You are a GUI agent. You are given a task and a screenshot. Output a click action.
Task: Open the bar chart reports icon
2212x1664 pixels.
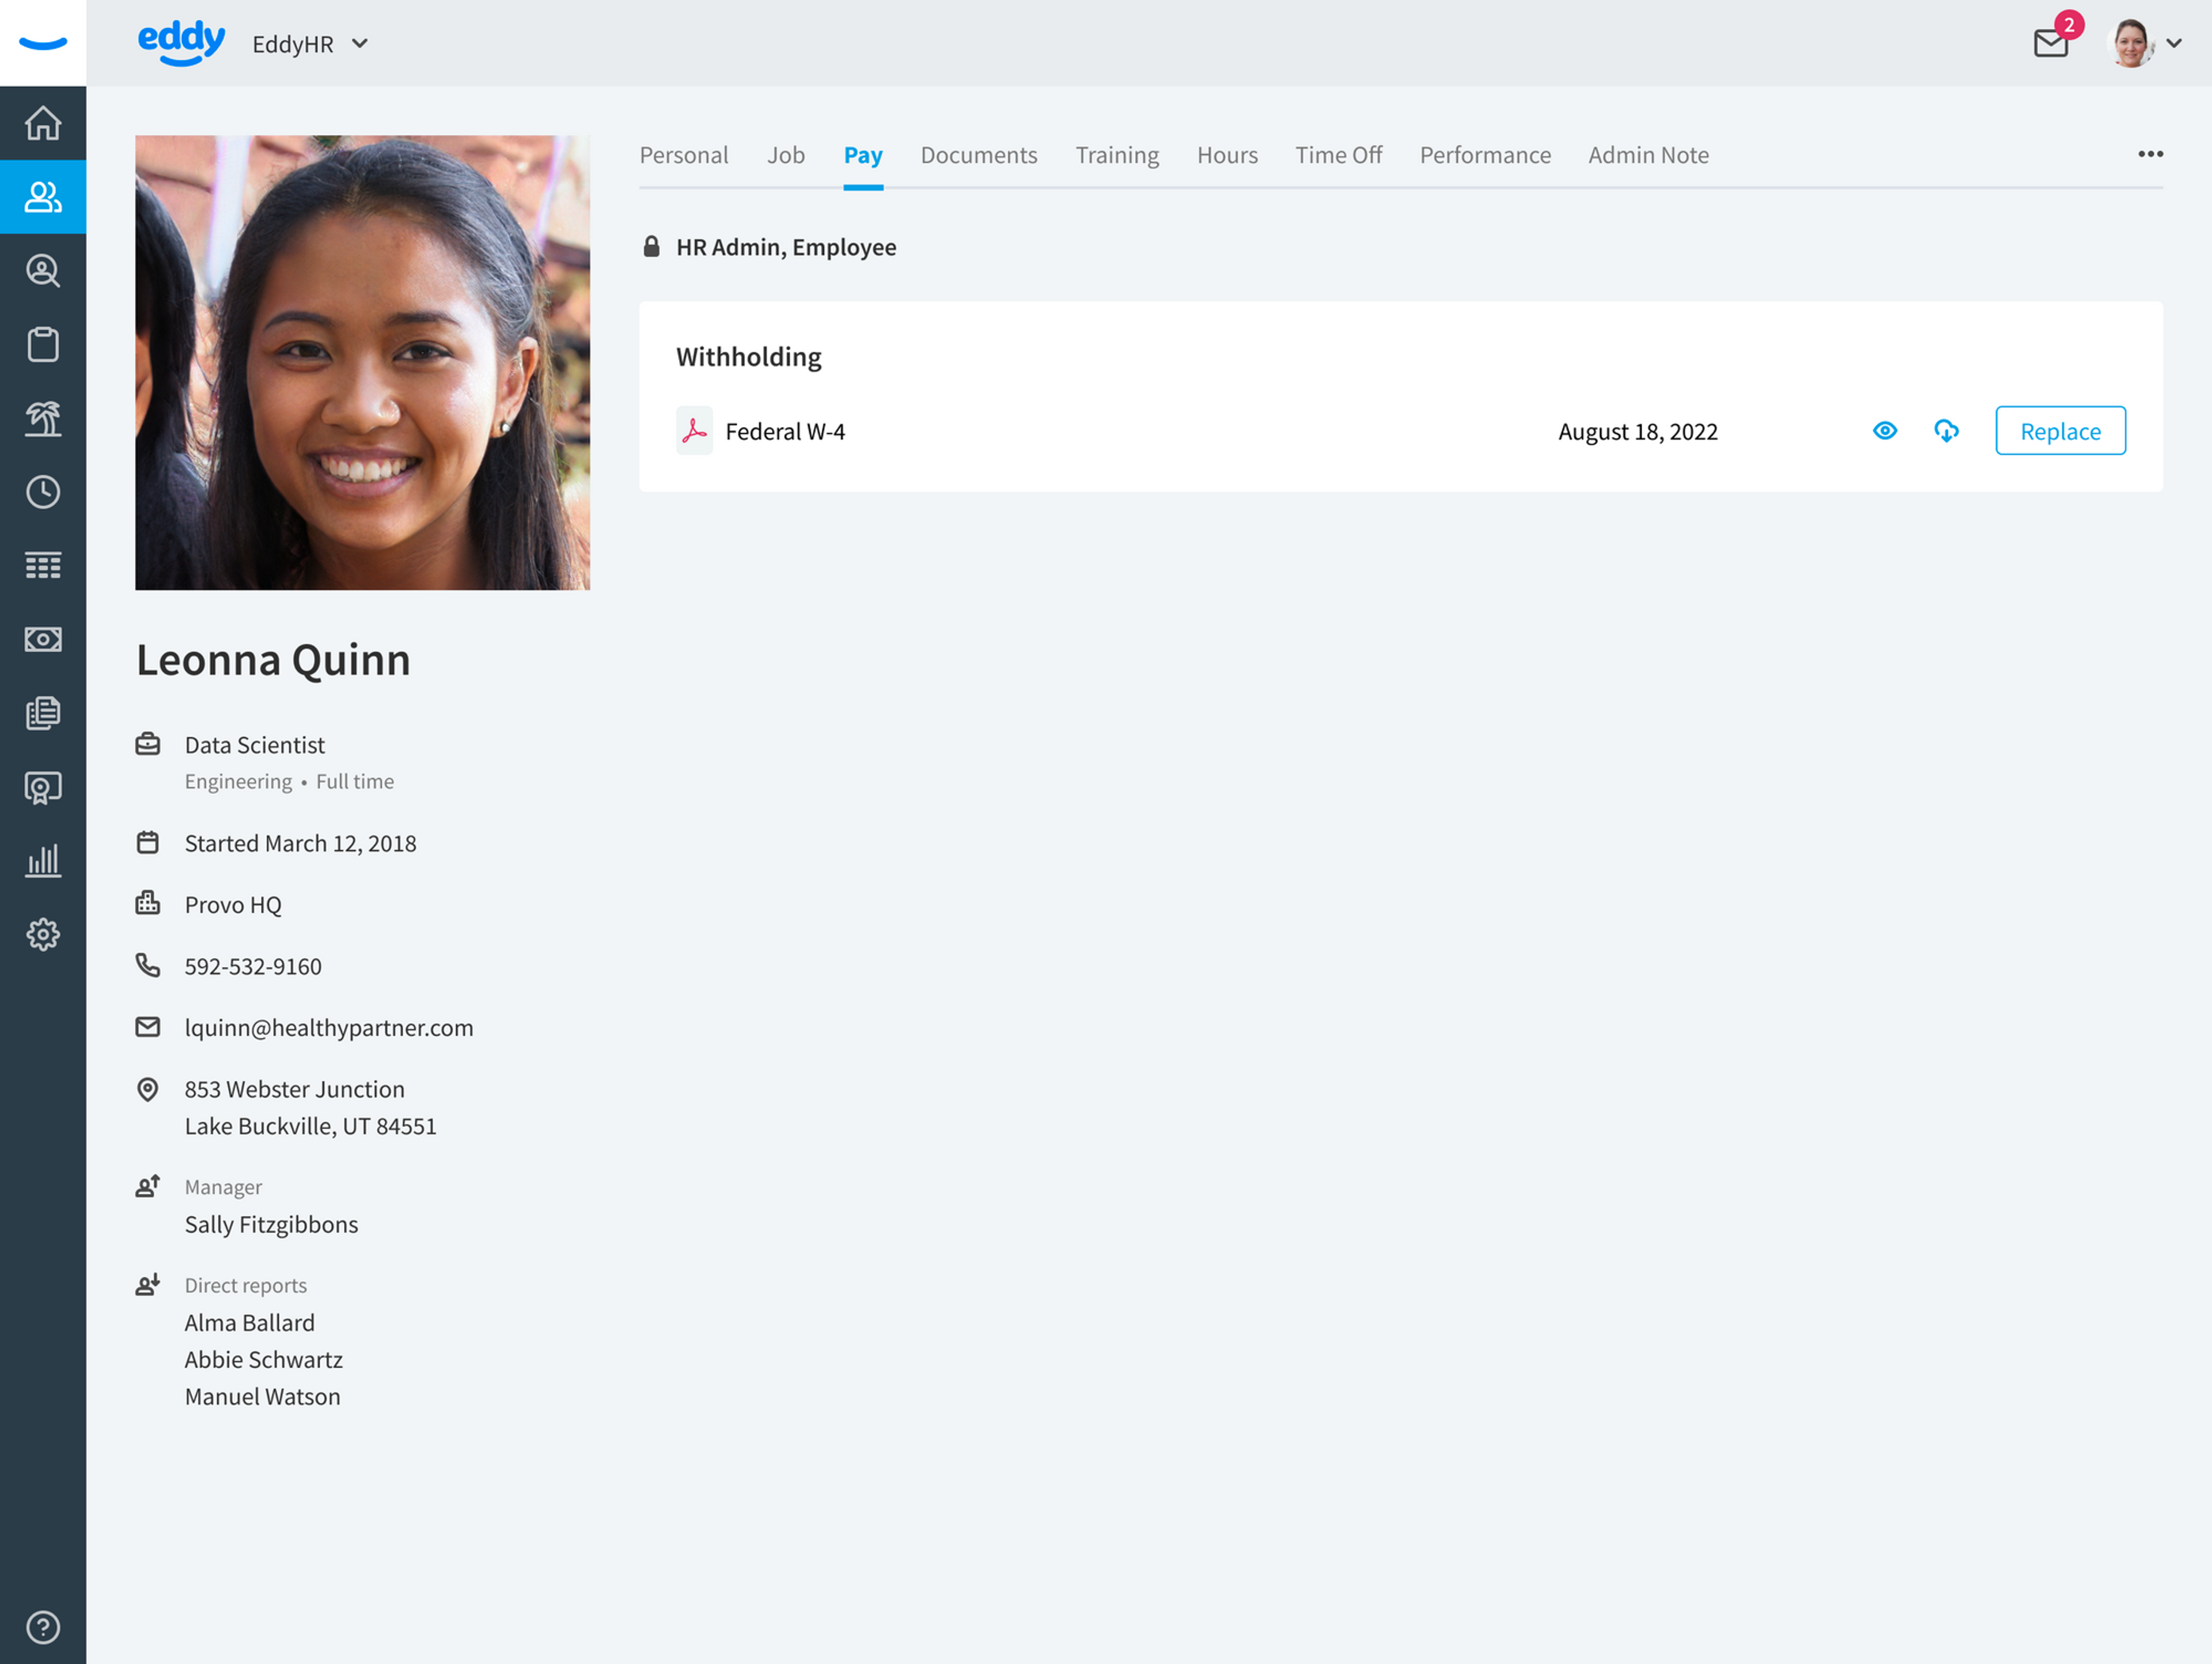tap(43, 860)
